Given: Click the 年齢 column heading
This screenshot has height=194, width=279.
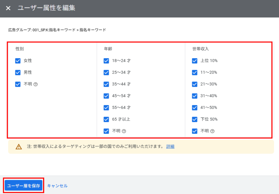Looking at the screenshot, I should pos(108,49).
